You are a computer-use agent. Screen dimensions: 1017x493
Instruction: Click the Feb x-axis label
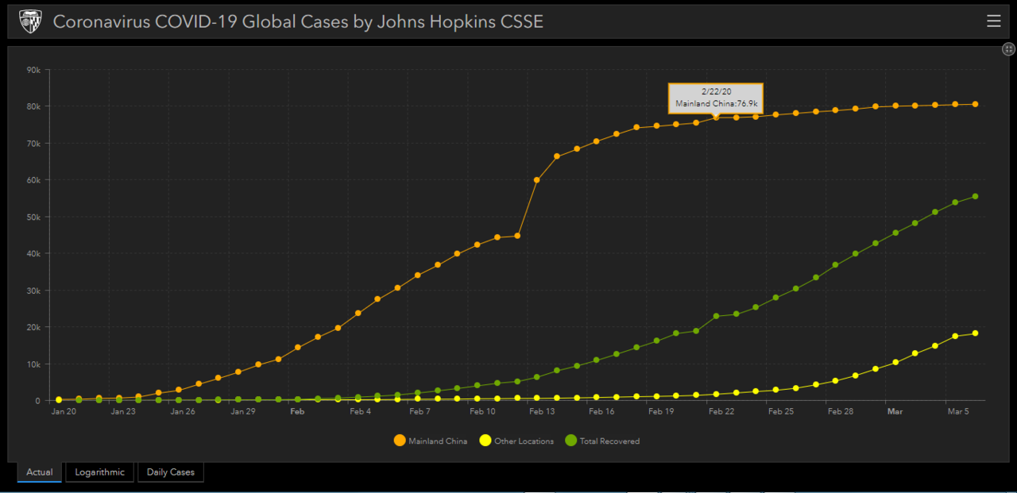pyautogui.click(x=297, y=412)
